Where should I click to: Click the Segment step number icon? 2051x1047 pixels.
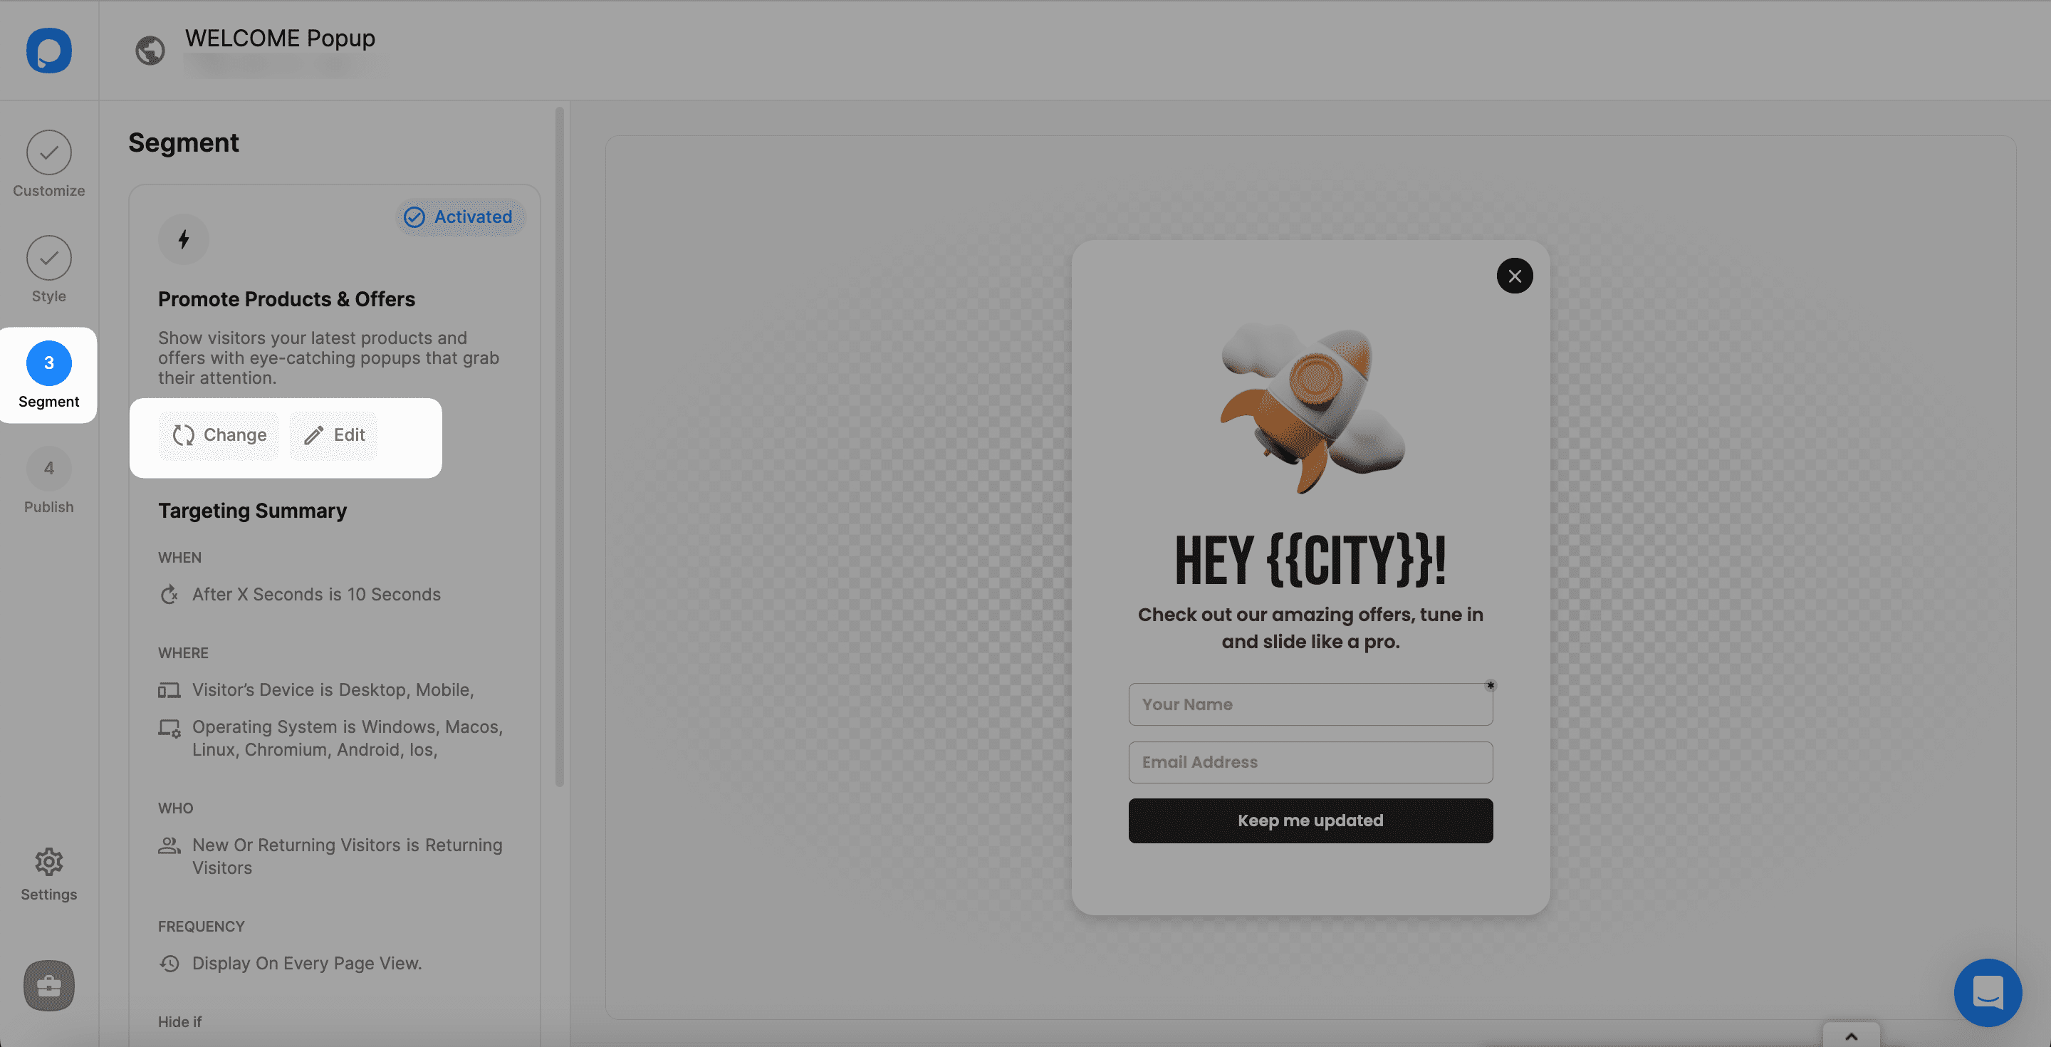[49, 362]
